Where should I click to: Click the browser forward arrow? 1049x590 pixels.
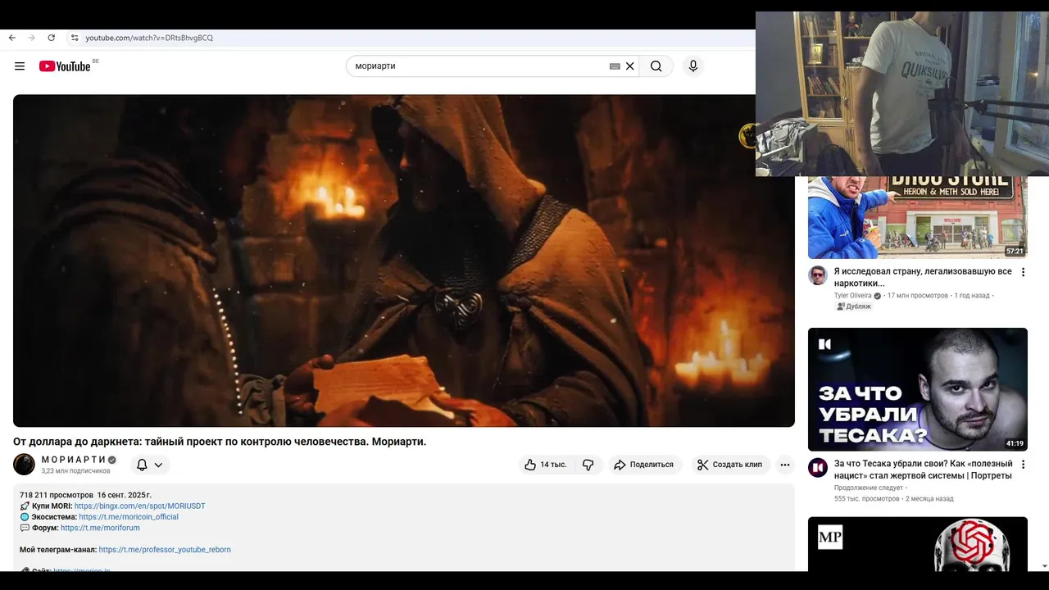click(31, 38)
